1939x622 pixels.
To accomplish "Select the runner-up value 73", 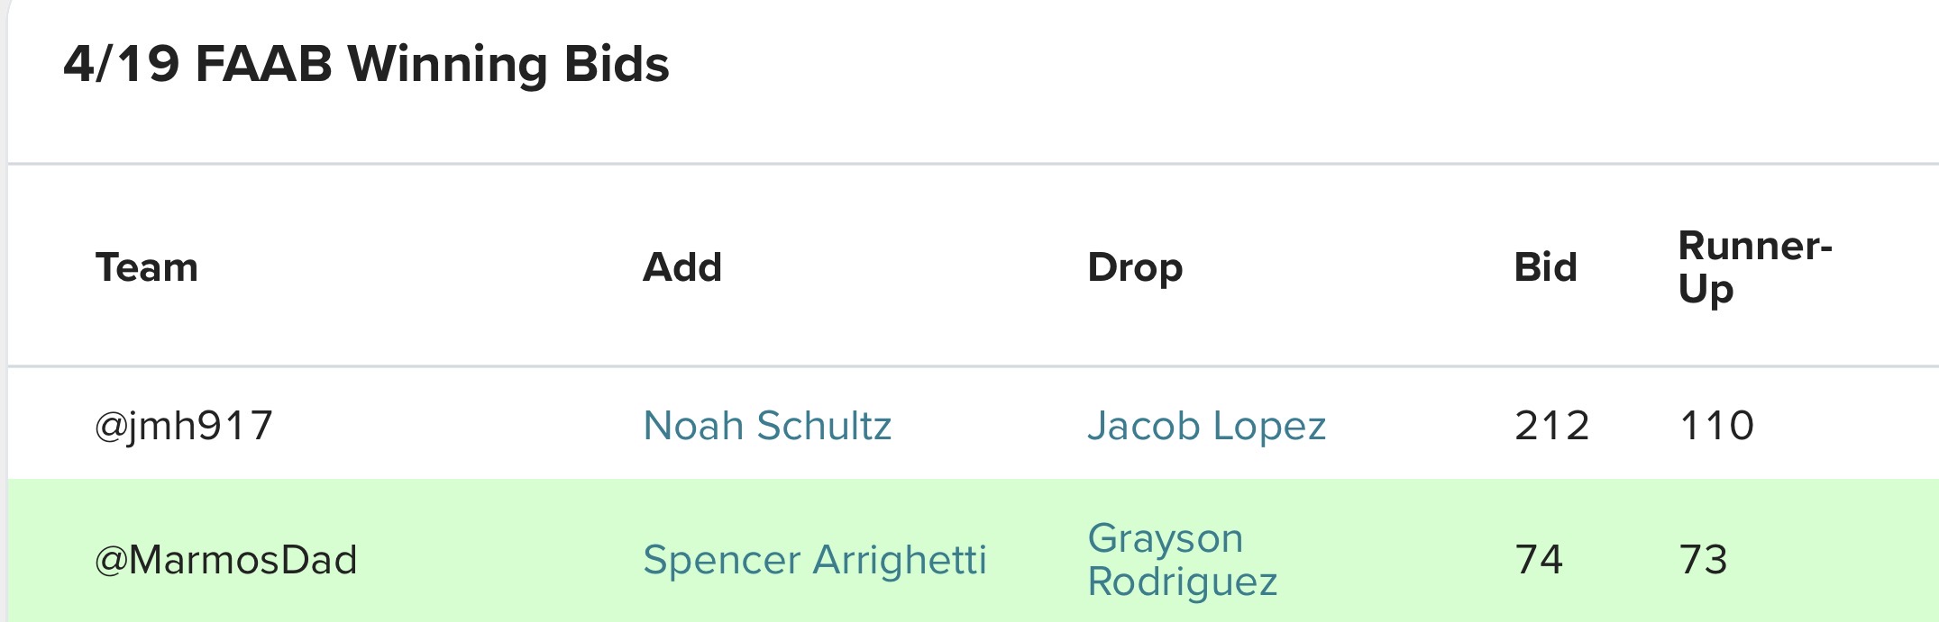I will pyautogui.click(x=1703, y=560).
